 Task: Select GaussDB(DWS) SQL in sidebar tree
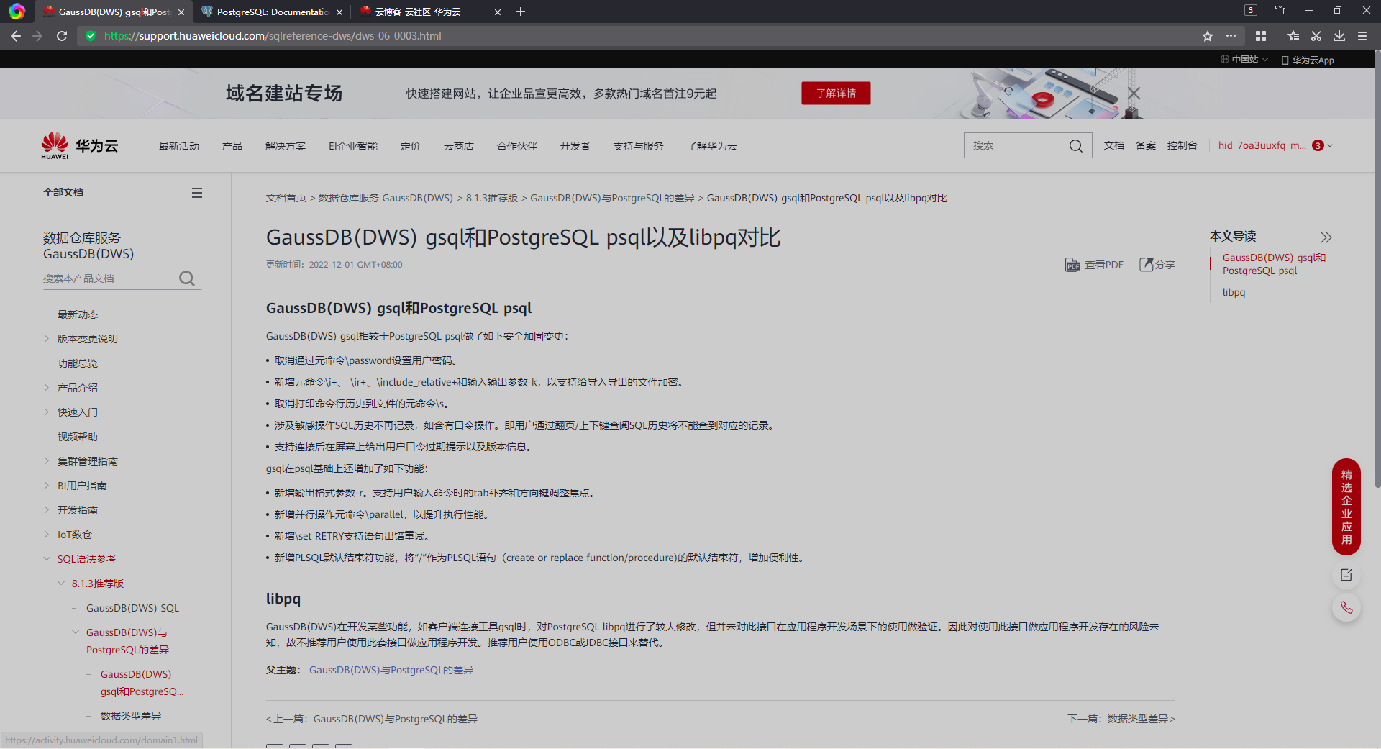click(133, 608)
